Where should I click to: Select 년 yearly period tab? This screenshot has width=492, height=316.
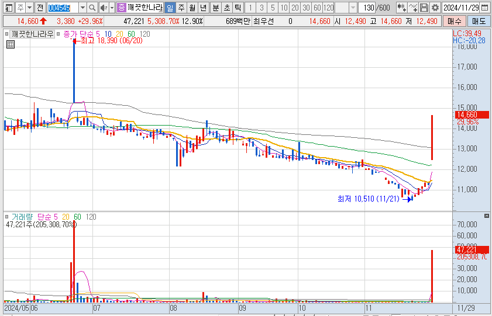pyautogui.click(x=204, y=8)
